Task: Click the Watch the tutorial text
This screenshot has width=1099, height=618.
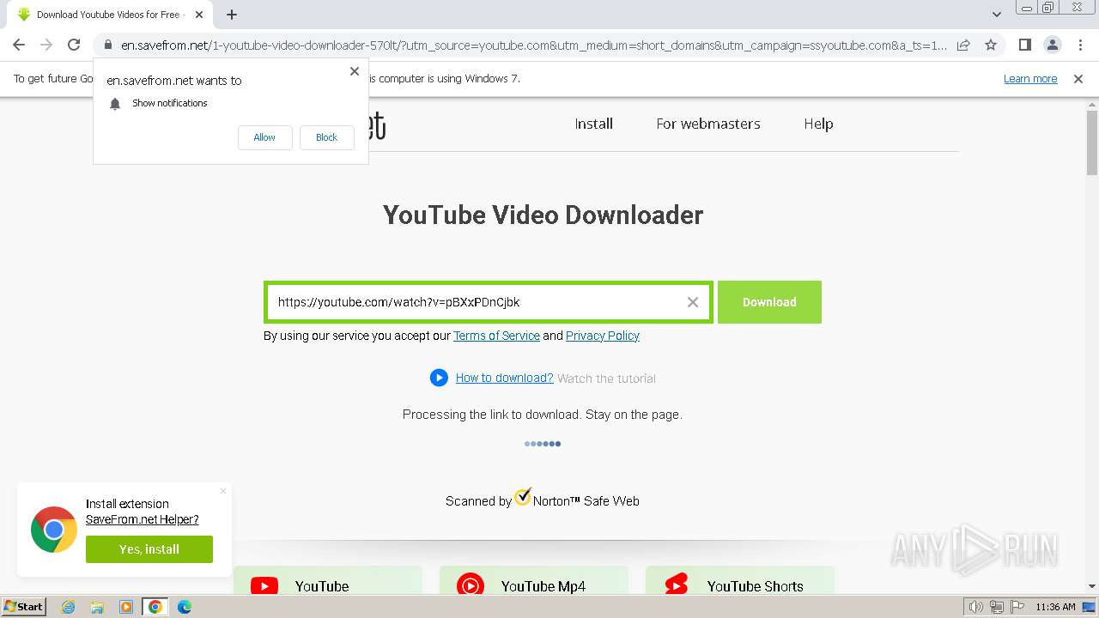Action: tap(606, 379)
